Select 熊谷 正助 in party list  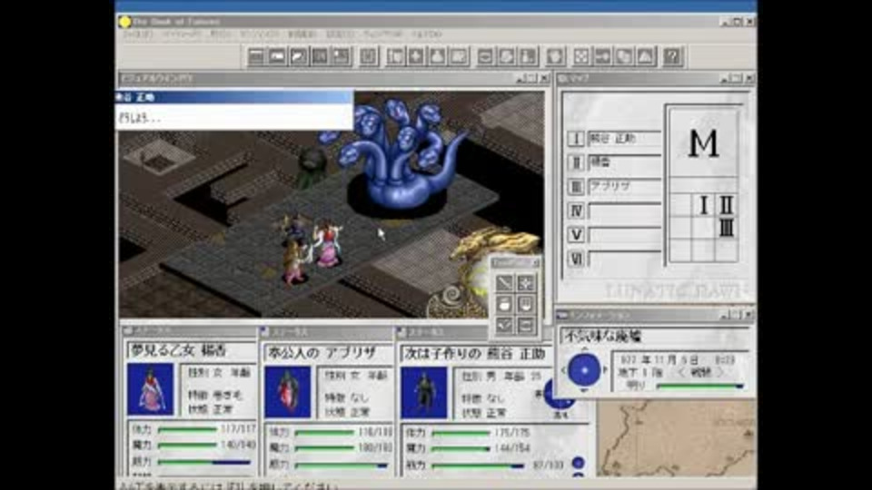624,138
